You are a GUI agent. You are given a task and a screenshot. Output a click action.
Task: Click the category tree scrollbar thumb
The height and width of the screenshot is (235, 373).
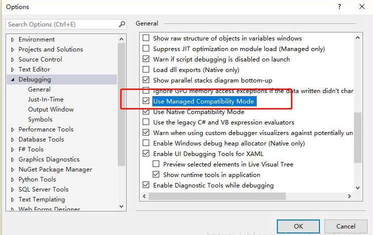click(121, 104)
